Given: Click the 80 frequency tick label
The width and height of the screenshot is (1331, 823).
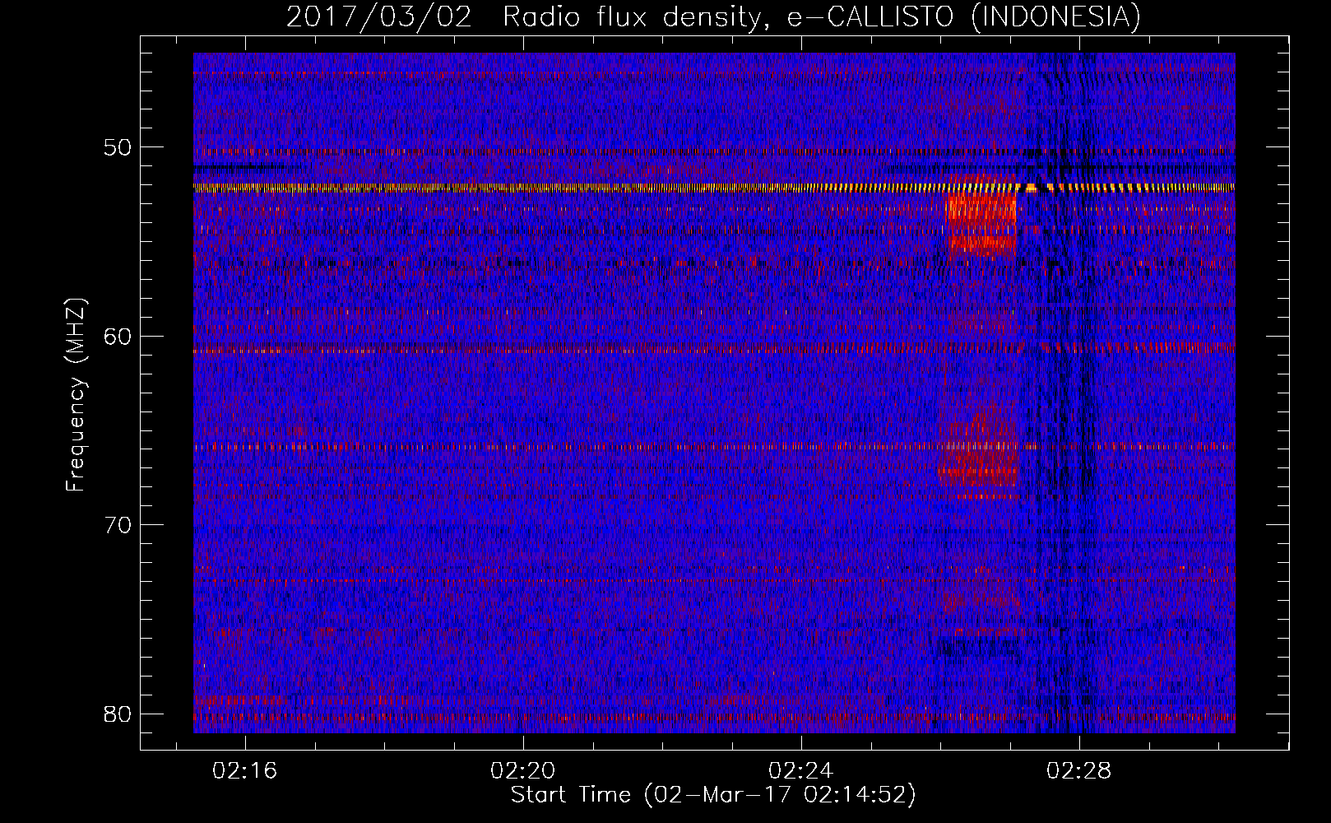Looking at the screenshot, I should coord(118,714).
